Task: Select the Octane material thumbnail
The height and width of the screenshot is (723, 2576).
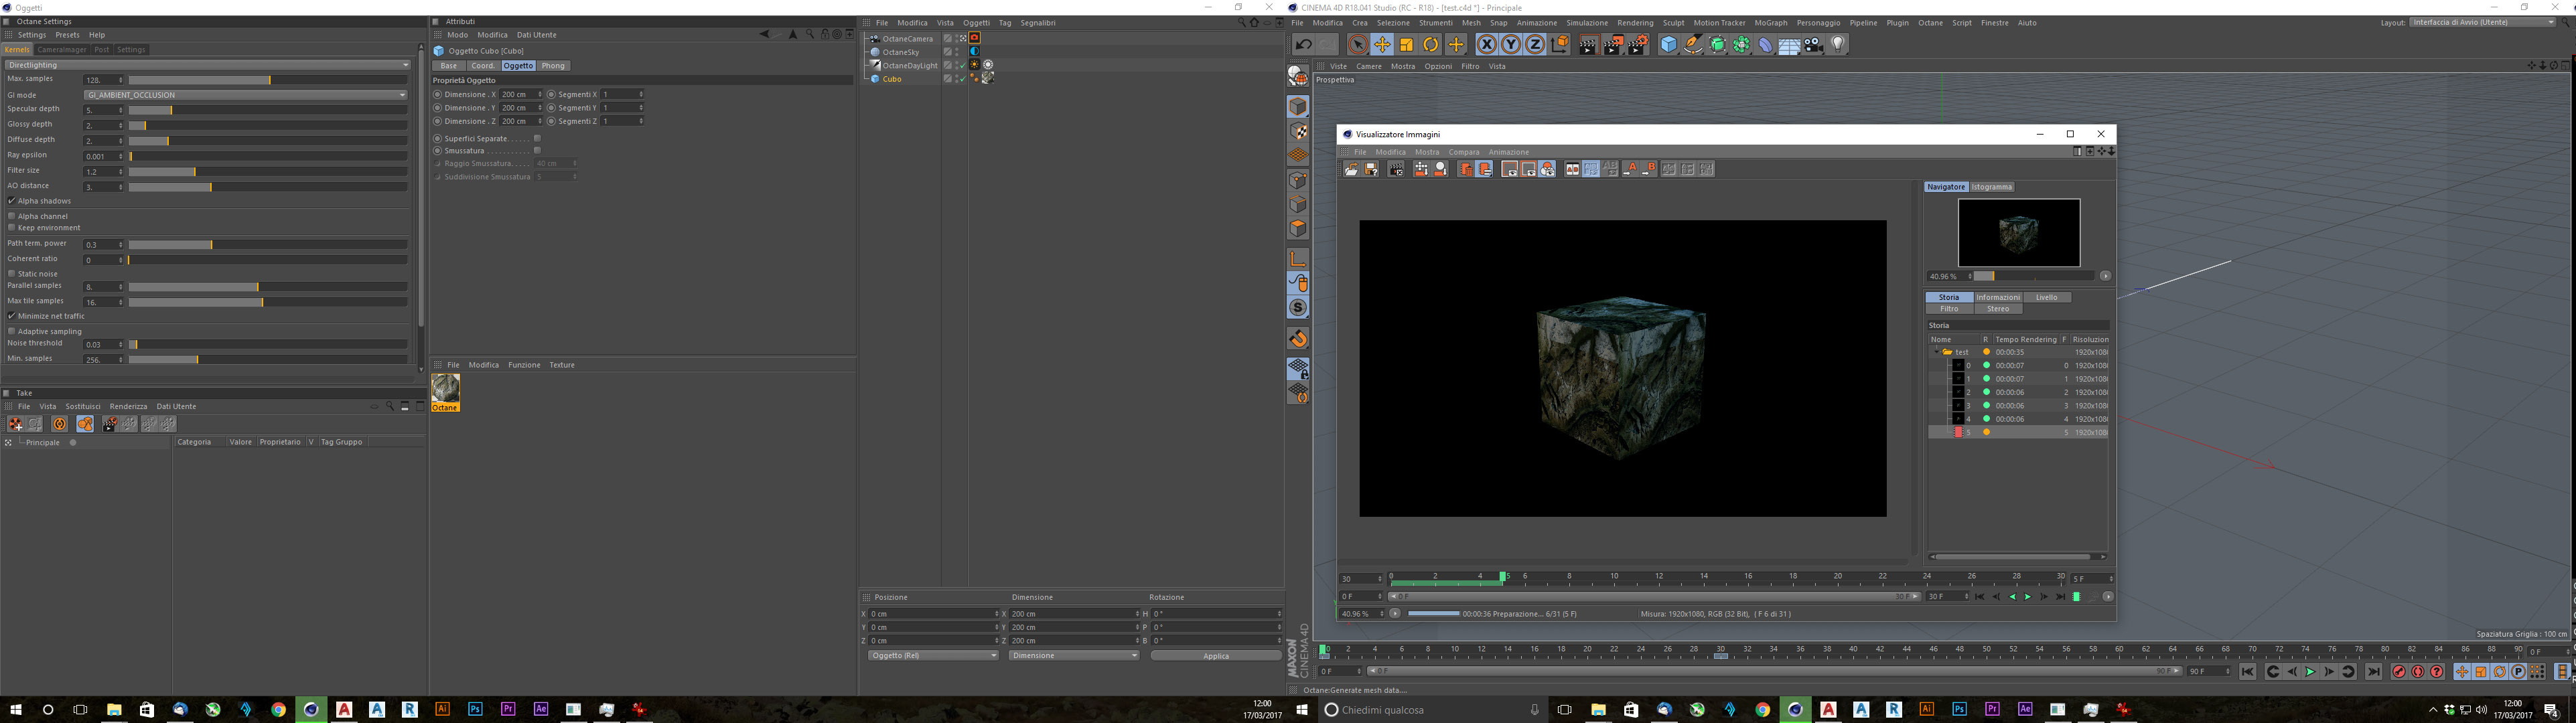Action: click(x=445, y=388)
